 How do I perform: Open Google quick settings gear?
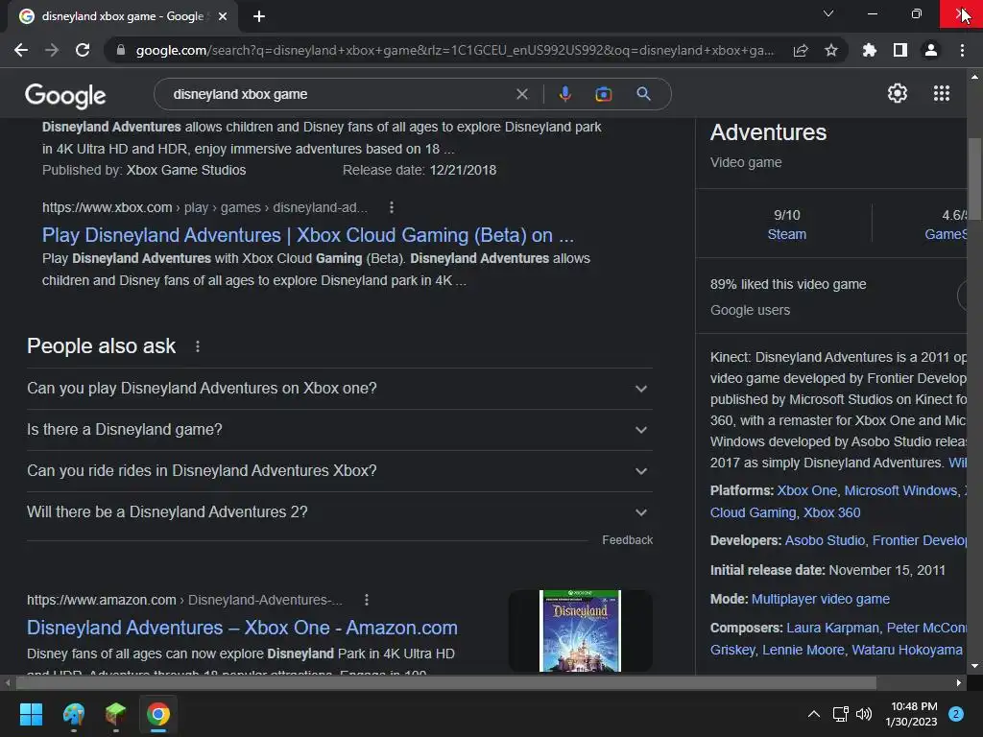[x=898, y=93]
